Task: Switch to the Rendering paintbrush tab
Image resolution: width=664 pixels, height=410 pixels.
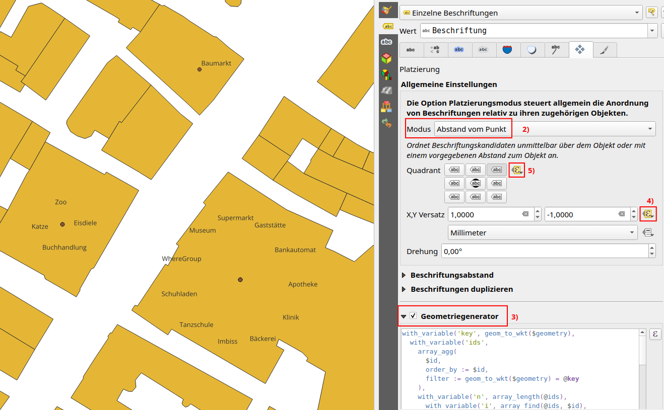Action: (x=605, y=50)
